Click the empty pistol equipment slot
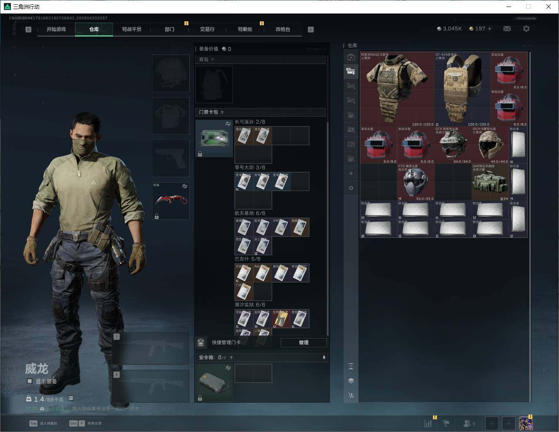This screenshot has width=559, height=432. tap(171, 158)
